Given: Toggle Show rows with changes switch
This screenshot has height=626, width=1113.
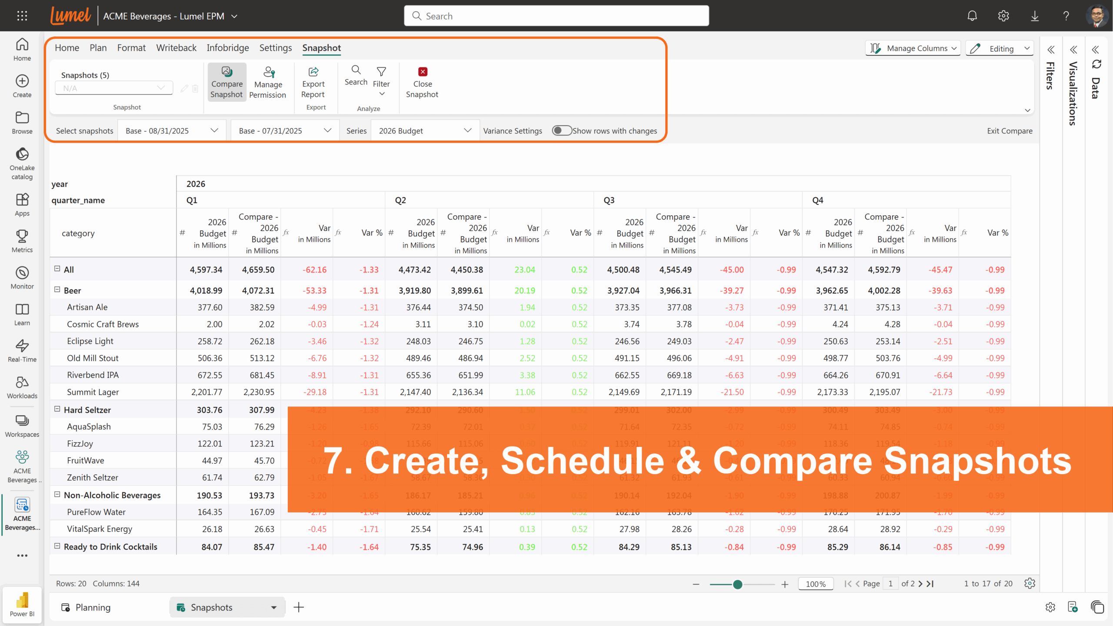Looking at the screenshot, I should pos(562,131).
